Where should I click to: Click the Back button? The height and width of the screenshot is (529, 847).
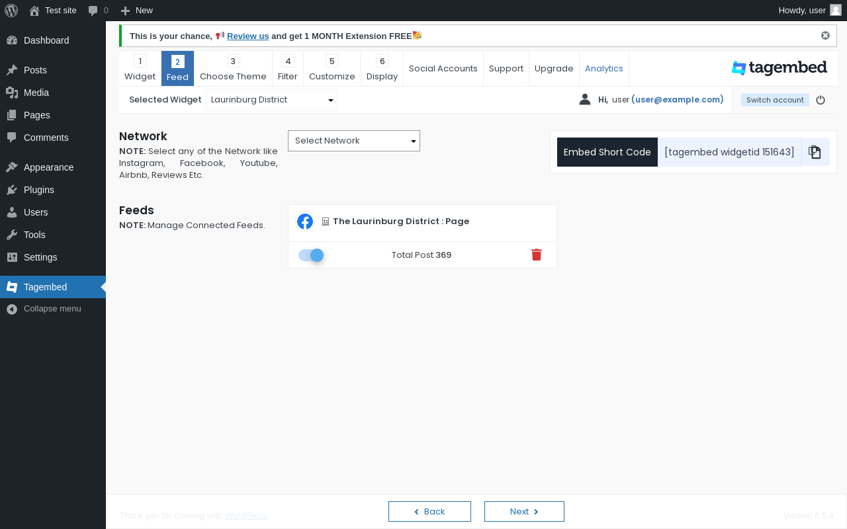[x=429, y=512]
